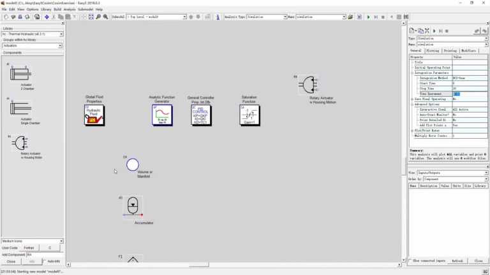Collapse the Advanced Options tree node
Screen dimensions: 490x275
[x=412, y=104]
